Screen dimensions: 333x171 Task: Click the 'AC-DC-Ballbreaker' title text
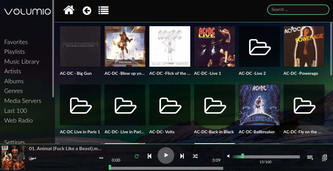tap(257, 132)
